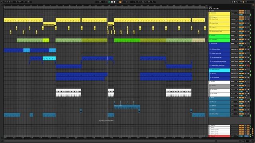The image size is (255, 143).
Task: Collapse the 4 Melodic group track
Action: 210,13
